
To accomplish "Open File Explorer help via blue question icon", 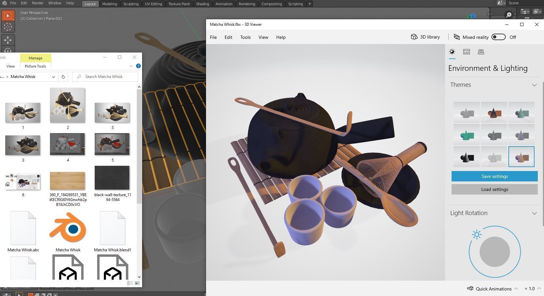I will [138, 66].
